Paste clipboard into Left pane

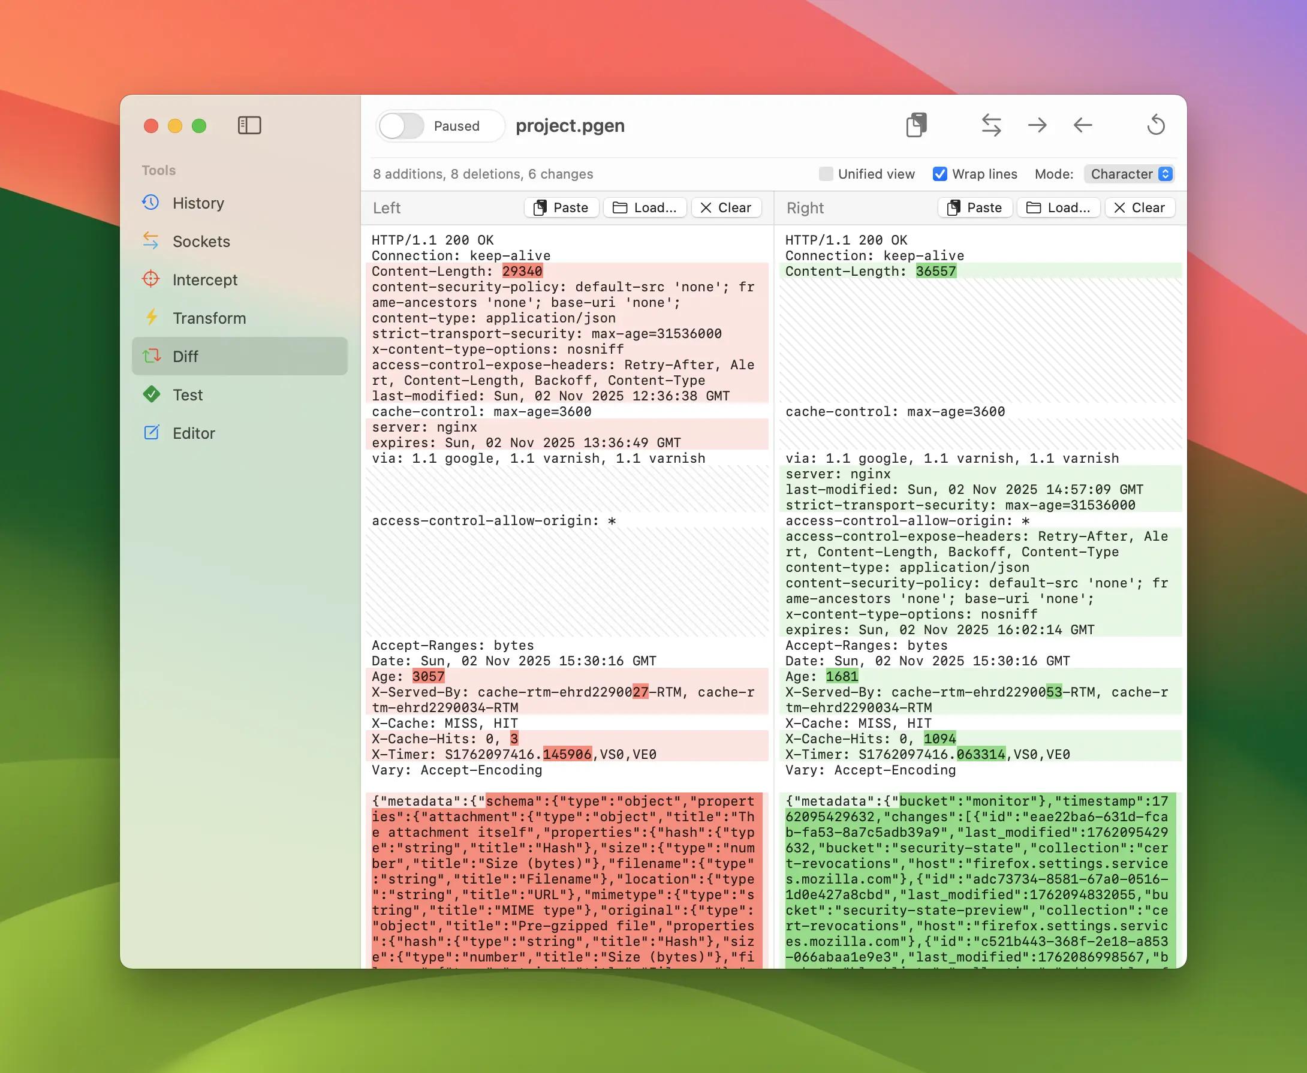point(561,207)
